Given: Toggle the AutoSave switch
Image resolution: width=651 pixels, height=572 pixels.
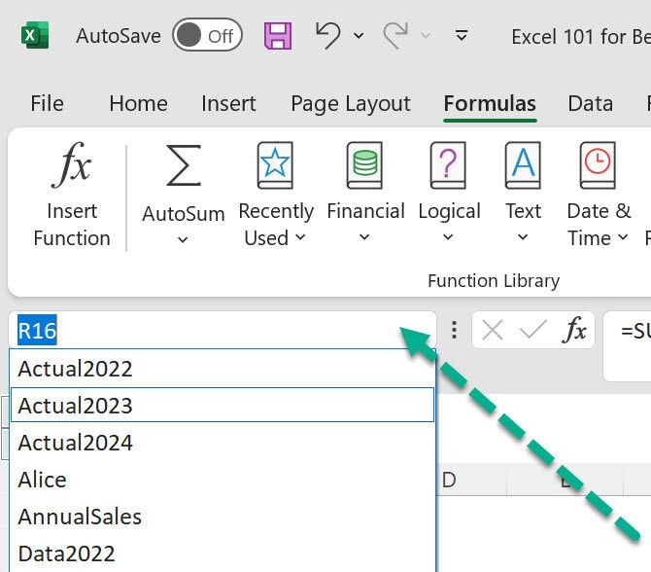Looking at the screenshot, I should [207, 36].
